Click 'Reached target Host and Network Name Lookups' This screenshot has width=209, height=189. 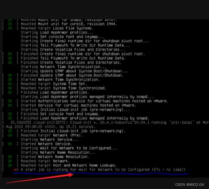(69, 165)
